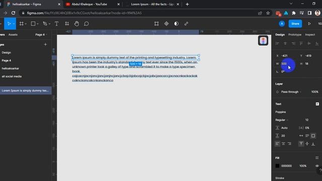Open the browser tab search chevron
The width and height of the screenshot is (322, 181).
click(x=291, y=4)
